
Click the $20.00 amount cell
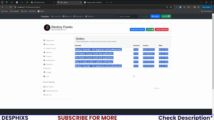[136, 62]
